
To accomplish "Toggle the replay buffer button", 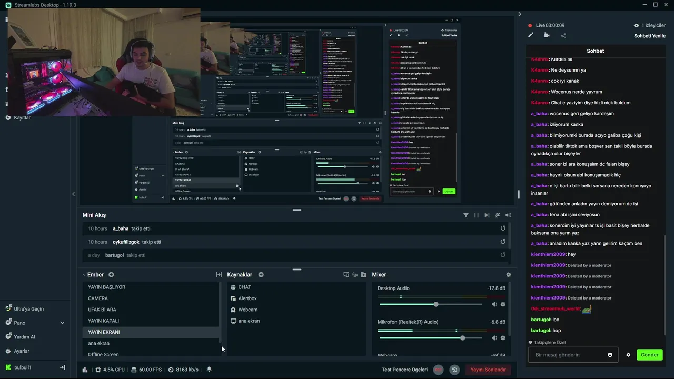I will point(454,370).
